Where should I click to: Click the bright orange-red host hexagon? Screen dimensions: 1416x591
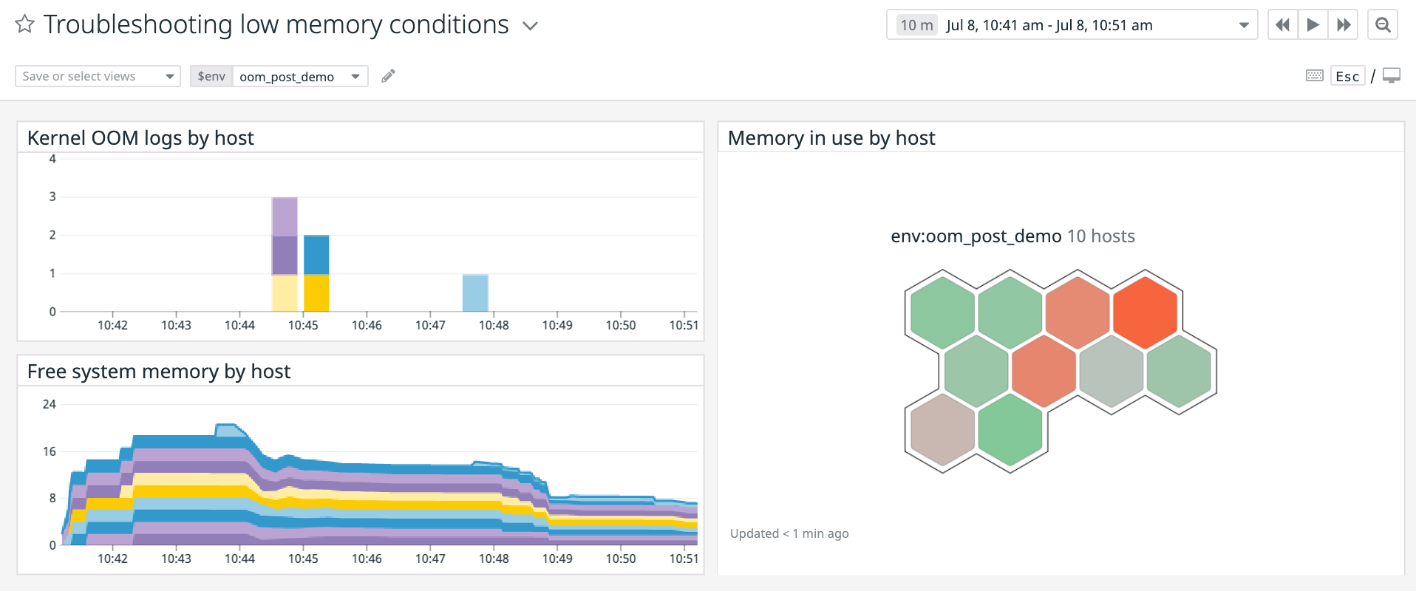[1145, 312]
